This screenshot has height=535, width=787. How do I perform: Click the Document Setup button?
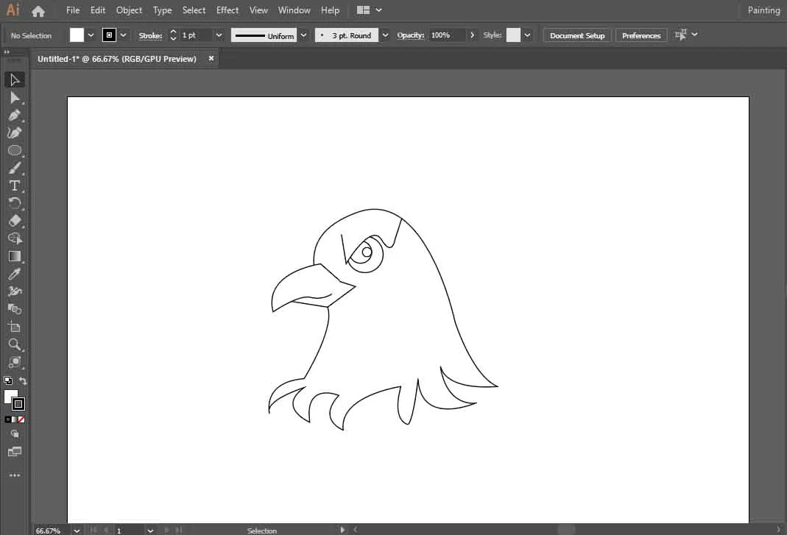577,35
